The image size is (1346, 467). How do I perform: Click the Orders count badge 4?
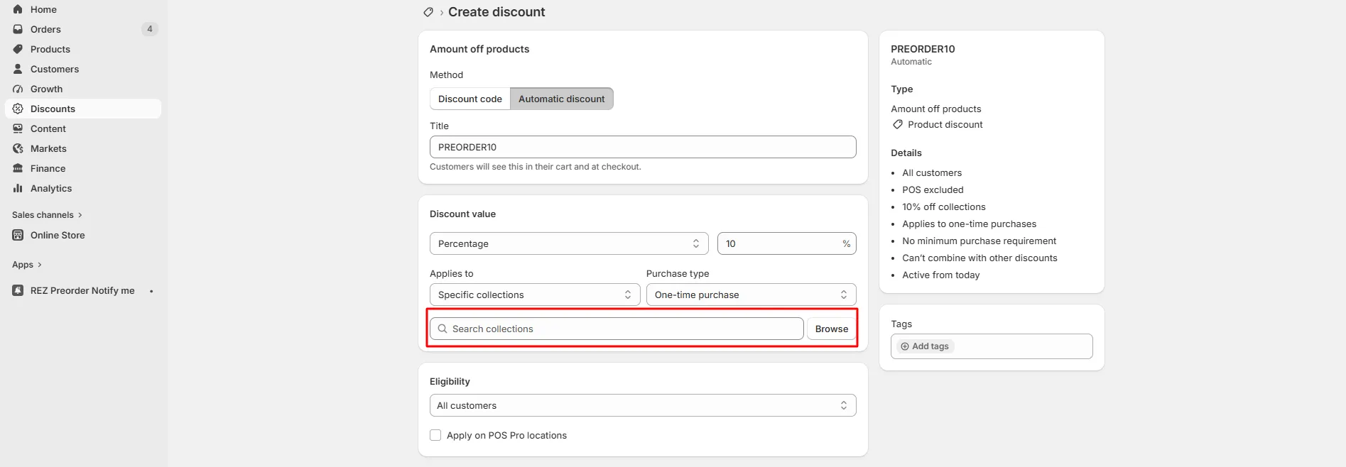[x=149, y=29]
